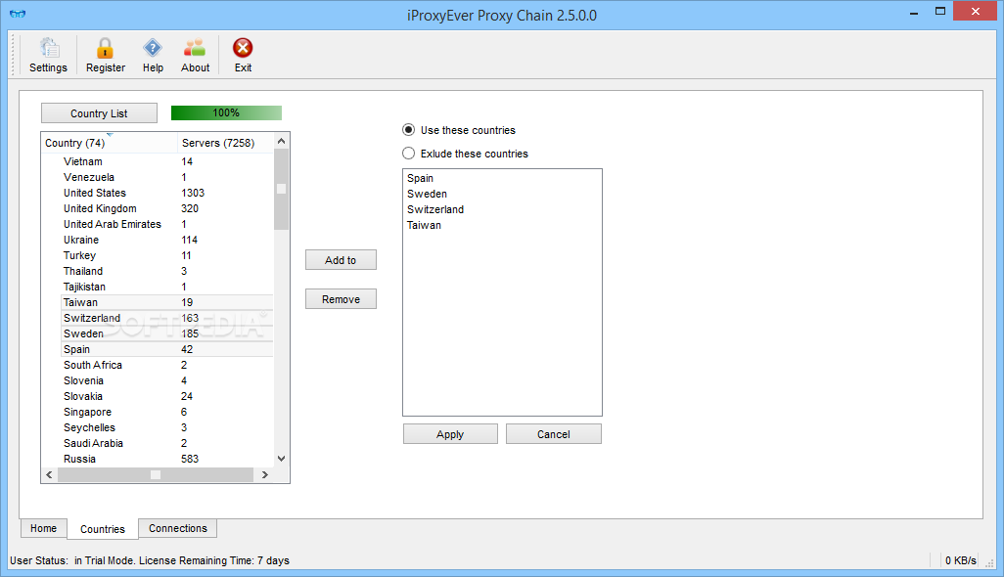
Task: Select Taiwan in the chosen countries box
Action: click(424, 225)
